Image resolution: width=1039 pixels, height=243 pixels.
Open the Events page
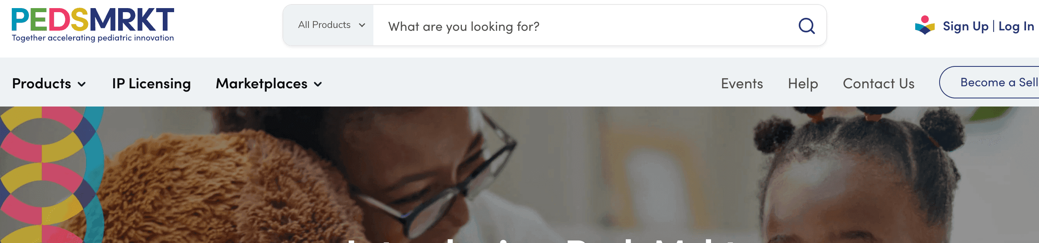[742, 83]
